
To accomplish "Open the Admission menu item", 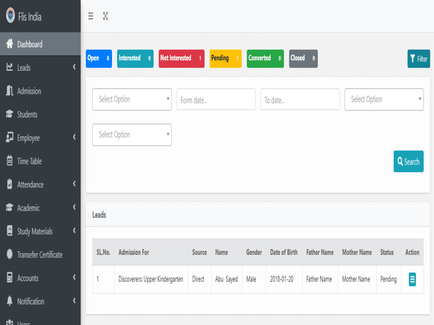I will 40,91.
